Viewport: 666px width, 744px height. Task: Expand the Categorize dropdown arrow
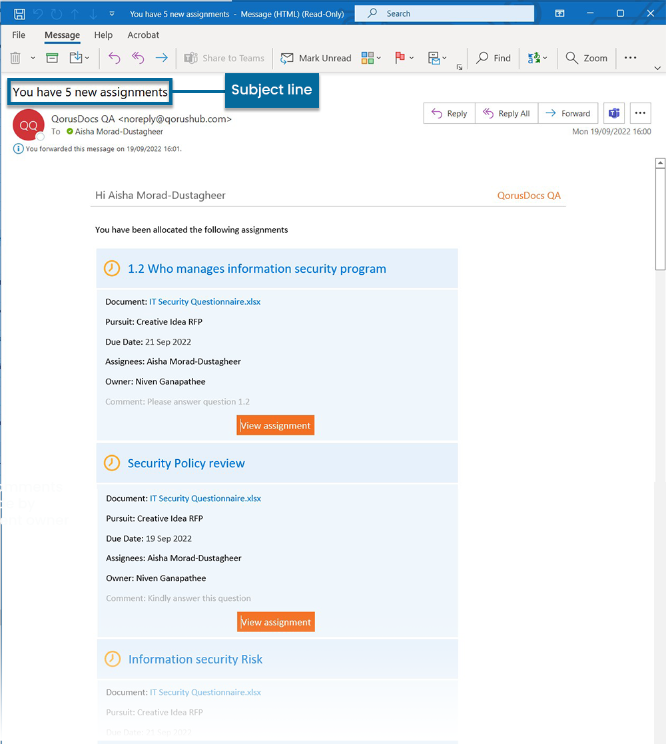379,58
